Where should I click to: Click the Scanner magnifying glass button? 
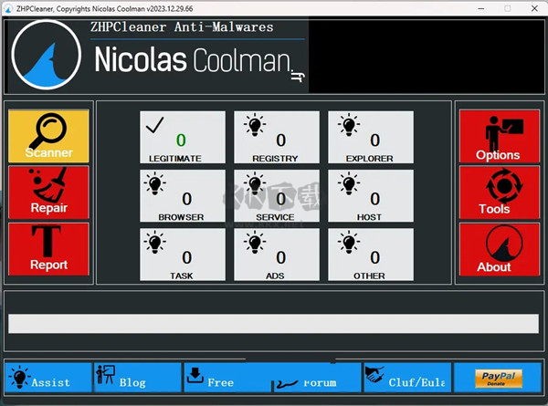pyautogui.click(x=48, y=136)
